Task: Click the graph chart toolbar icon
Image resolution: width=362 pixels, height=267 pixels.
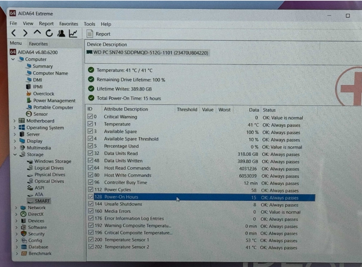Action: click(73, 34)
